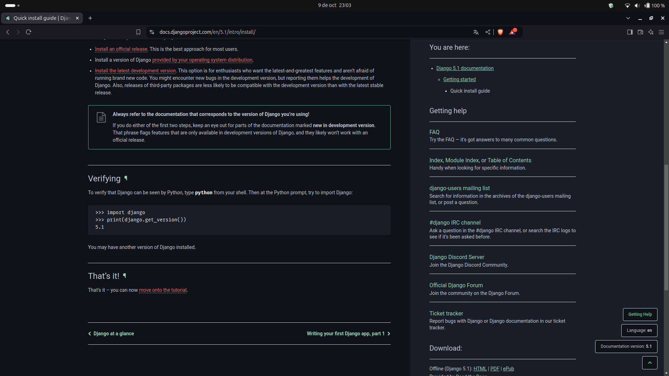This screenshot has width=669, height=376.
Task: Open the Module Index link
Action: [x=462, y=160]
